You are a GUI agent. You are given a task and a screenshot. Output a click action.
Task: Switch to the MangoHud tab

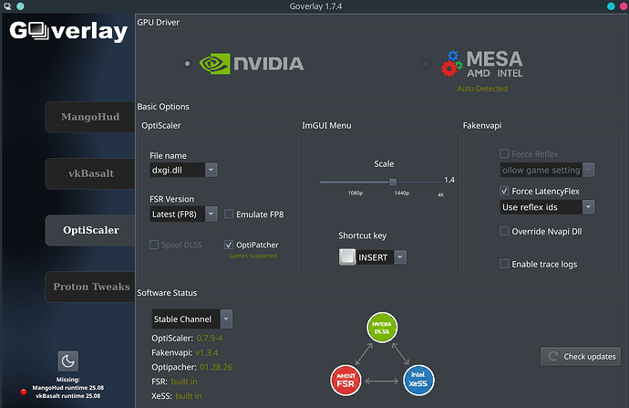coord(90,117)
